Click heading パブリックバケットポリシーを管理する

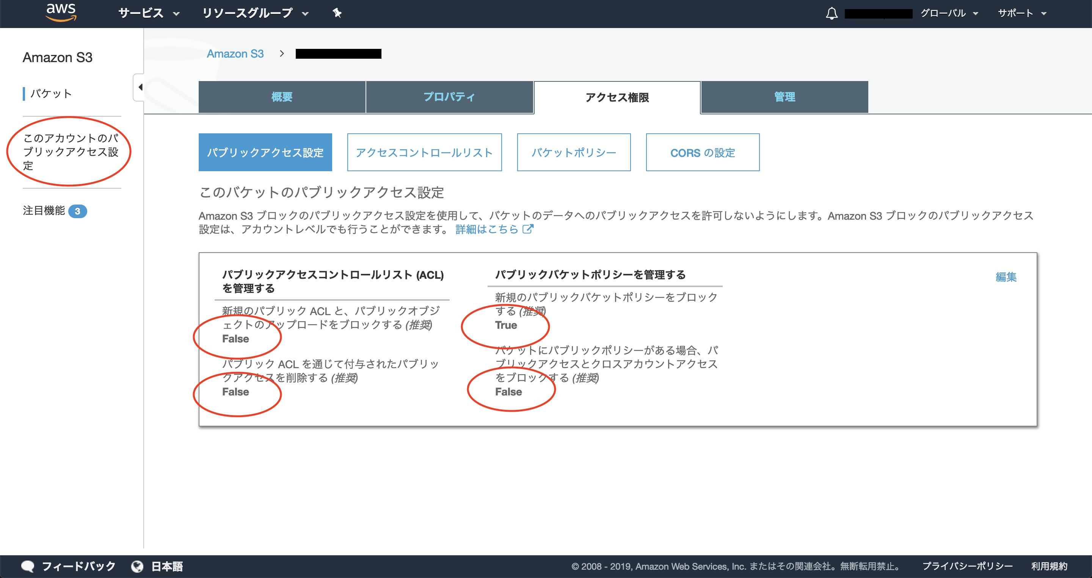[590, 275]
